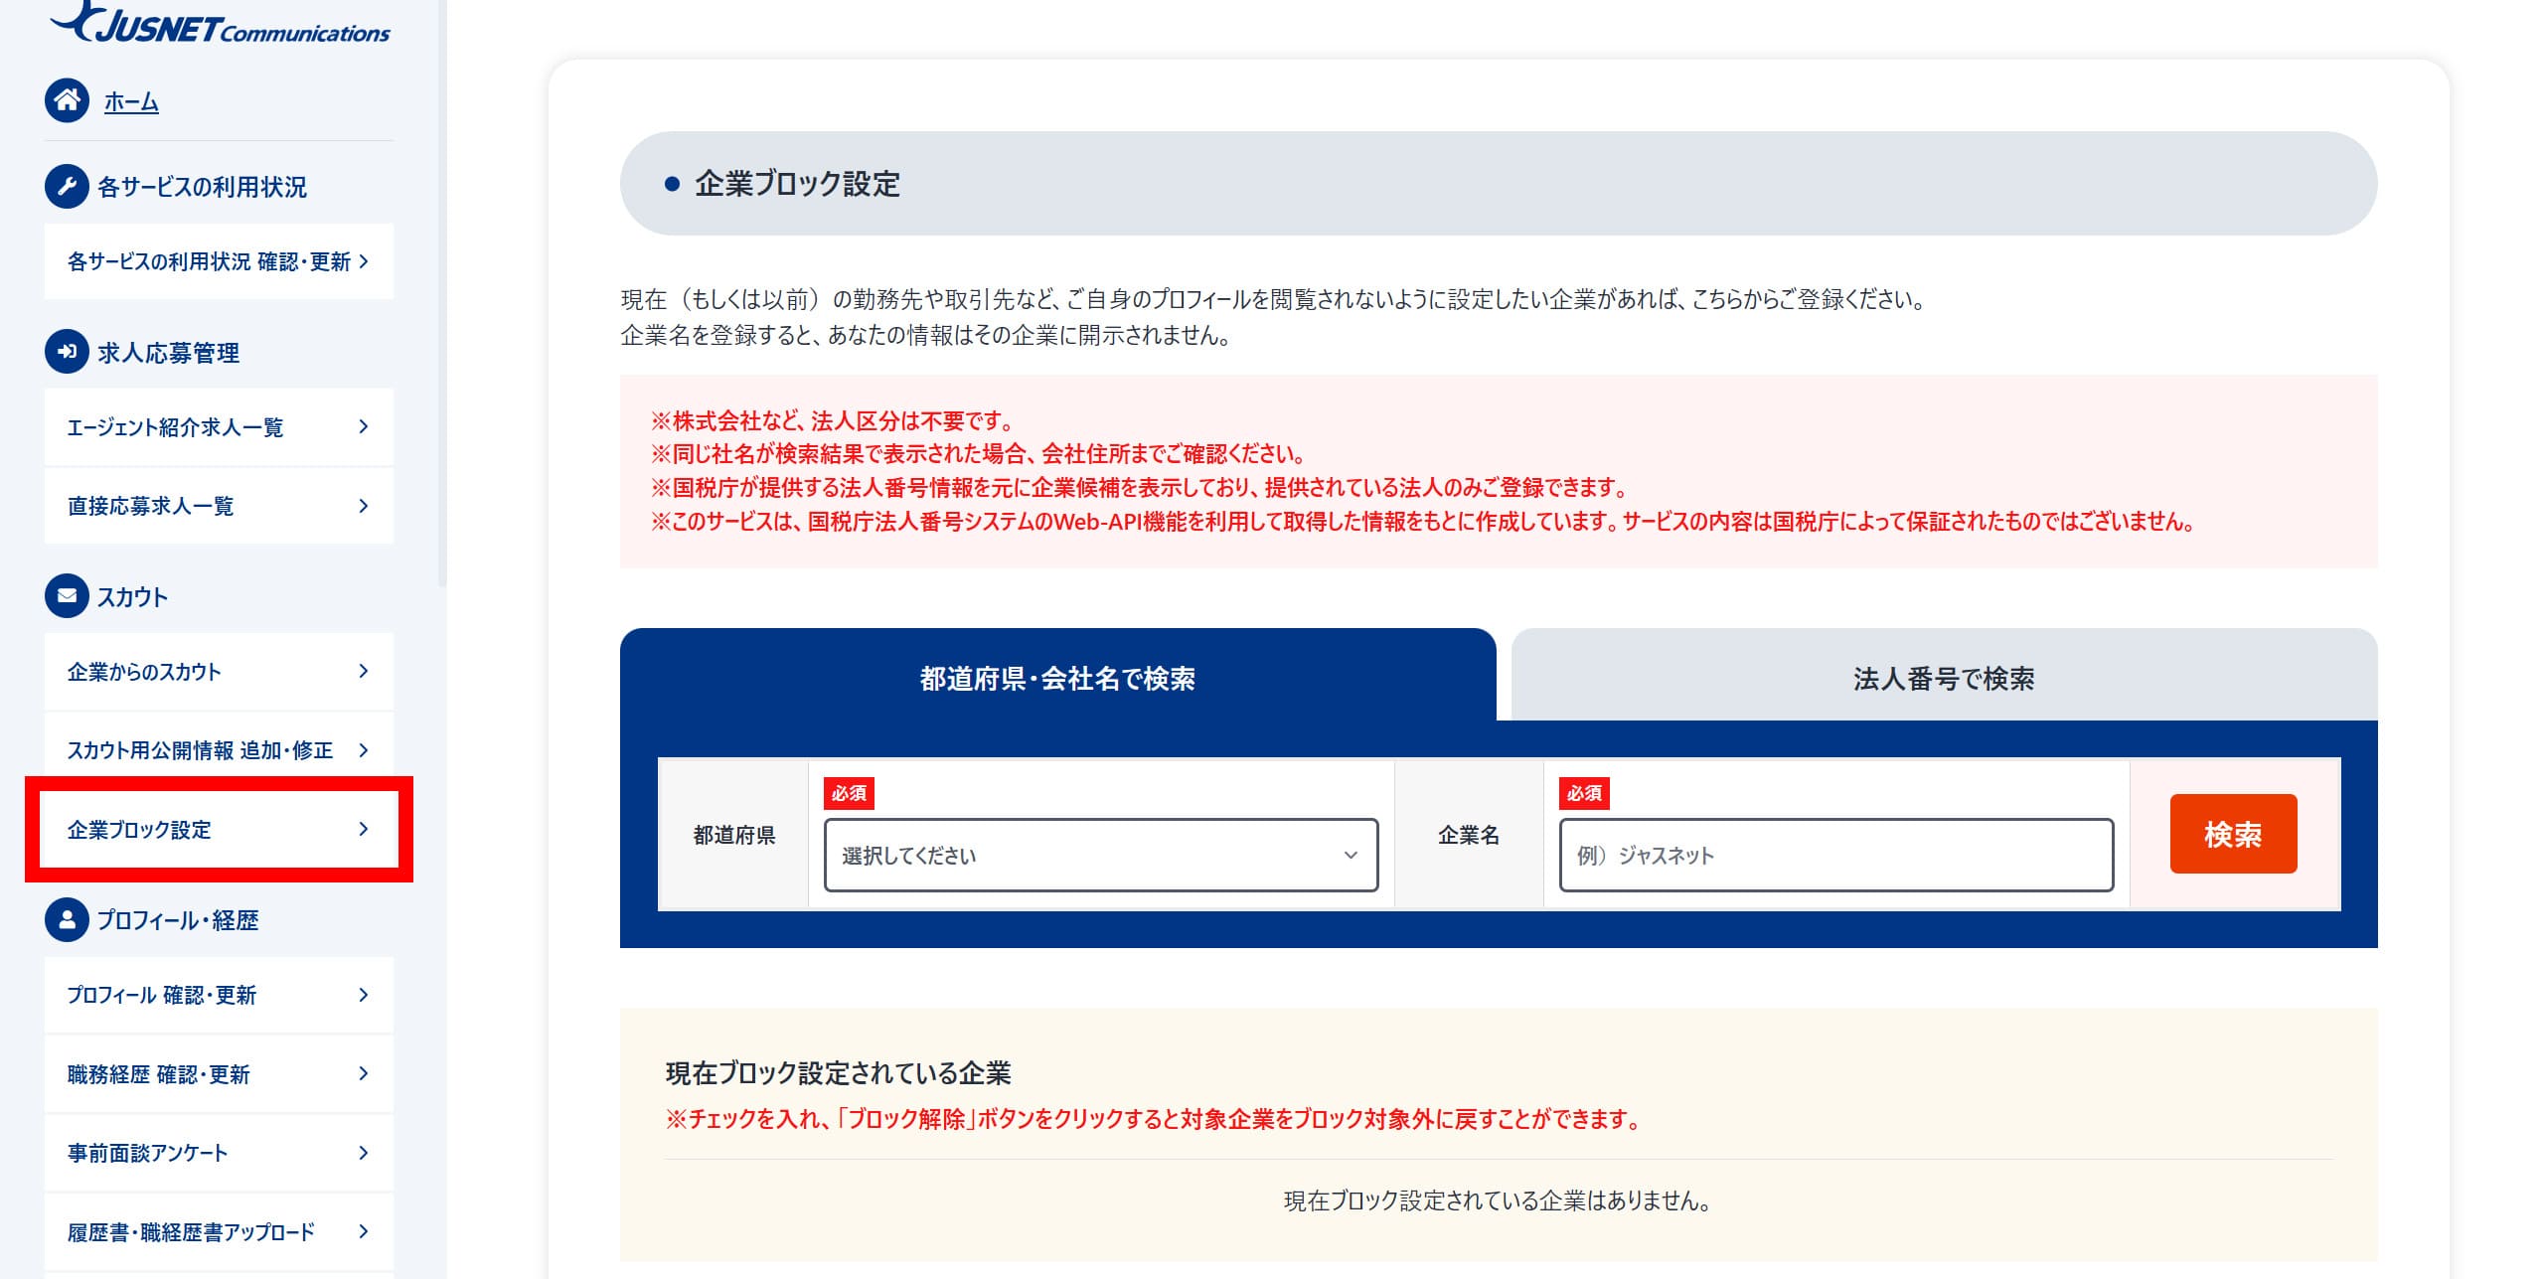Image resolution: width=2545 pixels, height=1279 pixels.
Task: Click text 現在ブロック設定されている企業はありません。
Action: (x=1499, y=1200)
